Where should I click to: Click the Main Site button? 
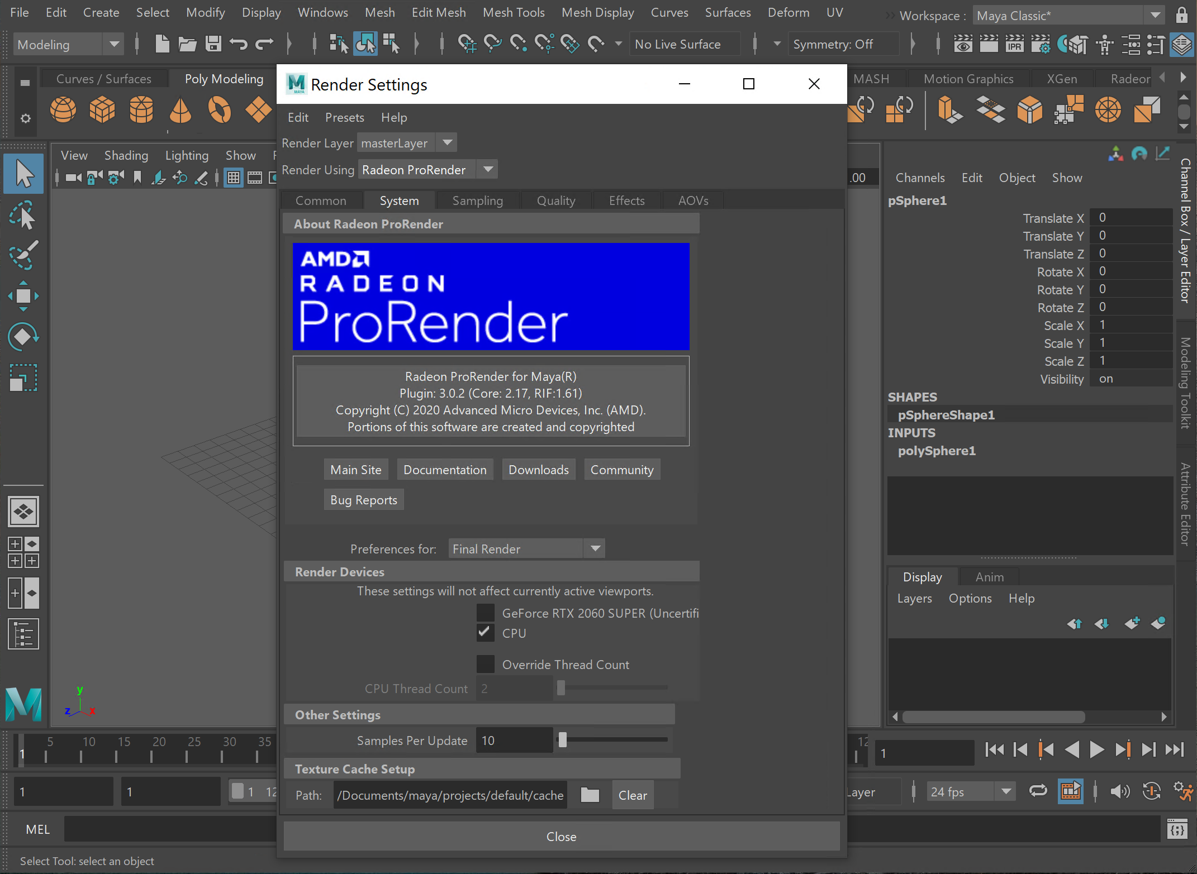(x=355, y=470)
